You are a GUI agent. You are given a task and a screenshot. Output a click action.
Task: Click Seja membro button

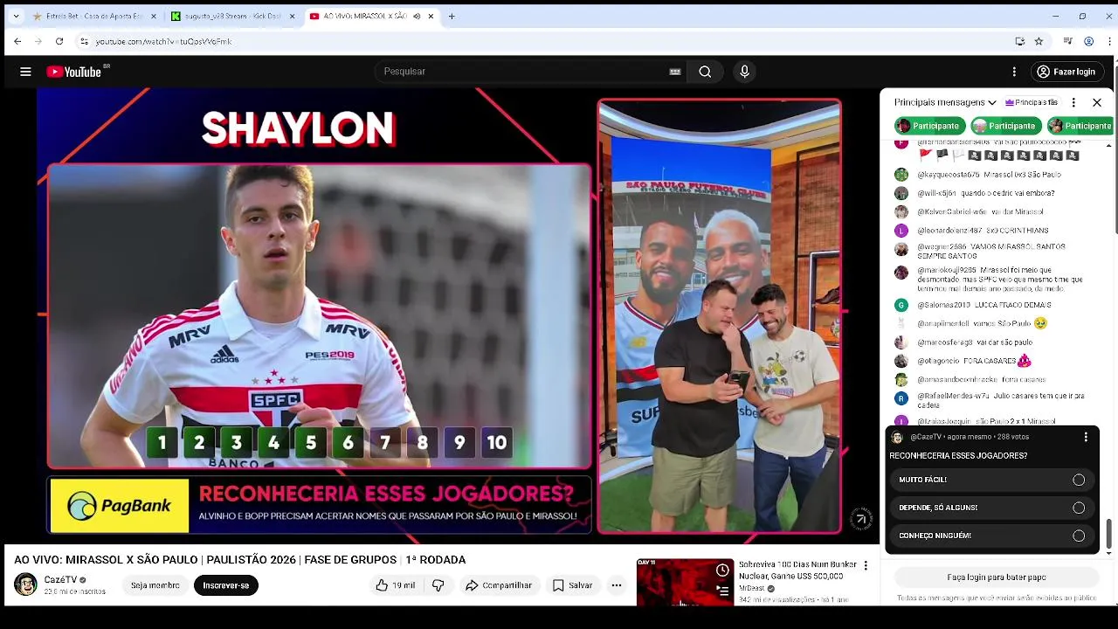[x=155, y=585]
